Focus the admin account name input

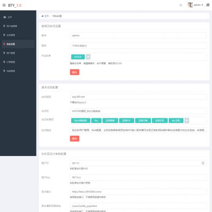click(138, 36)
